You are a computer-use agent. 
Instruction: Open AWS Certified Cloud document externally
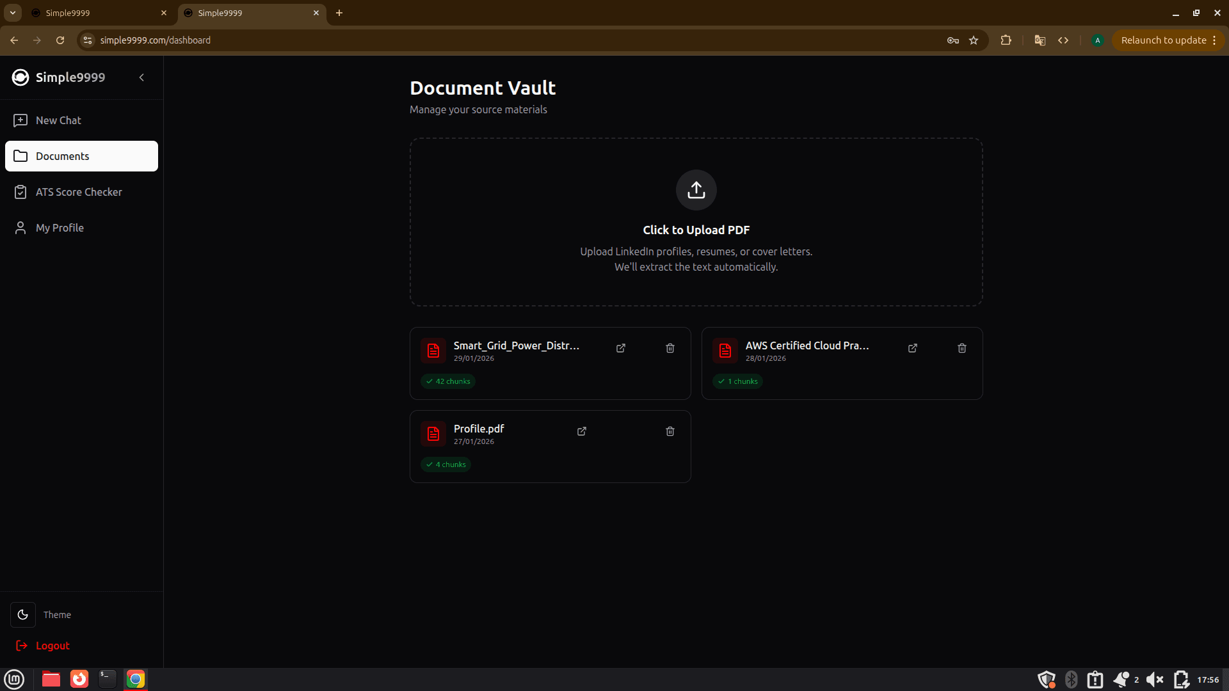[x=913, y=348]
